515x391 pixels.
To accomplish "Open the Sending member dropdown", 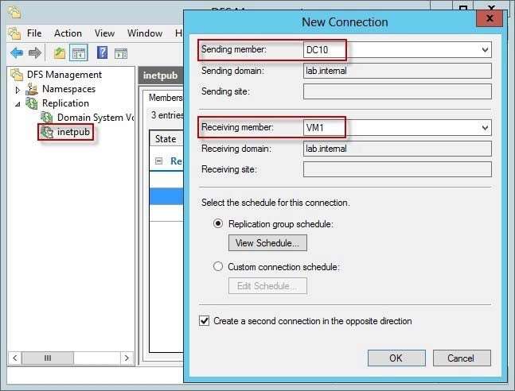I will click(x=485, y=50).
